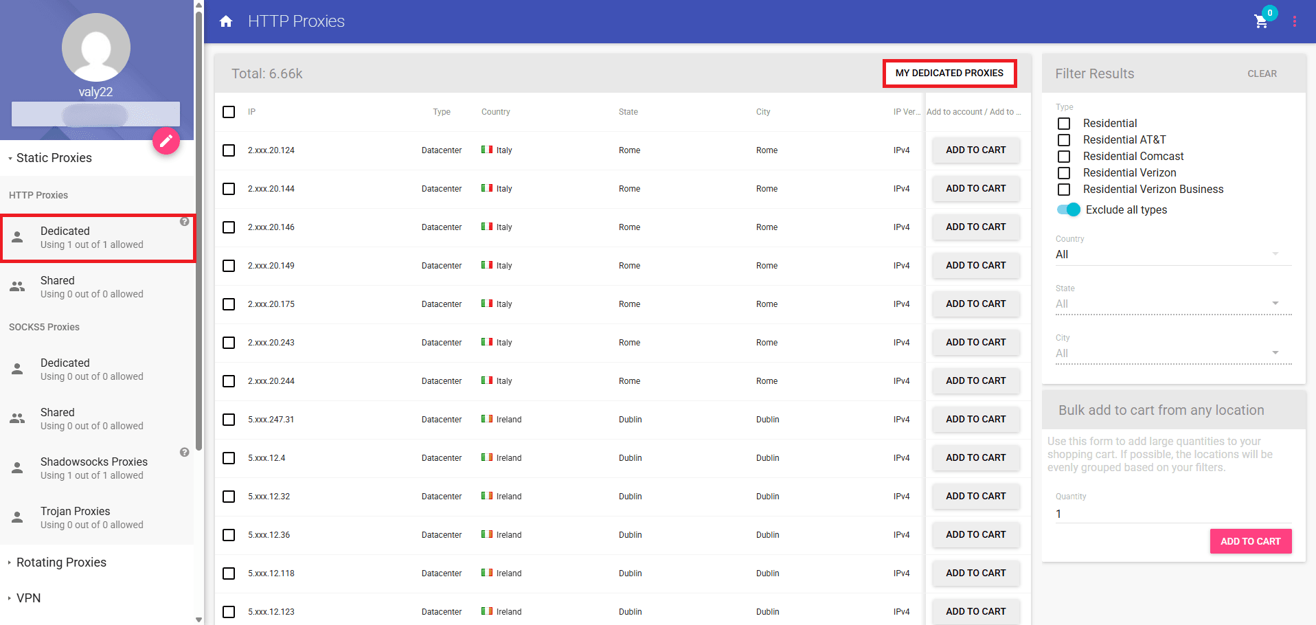Image resolution: width=1316 pixels, height=625 pixels.
Task: Click the help icon beside Shadowsocks Proxies
Action: point(184,452)
